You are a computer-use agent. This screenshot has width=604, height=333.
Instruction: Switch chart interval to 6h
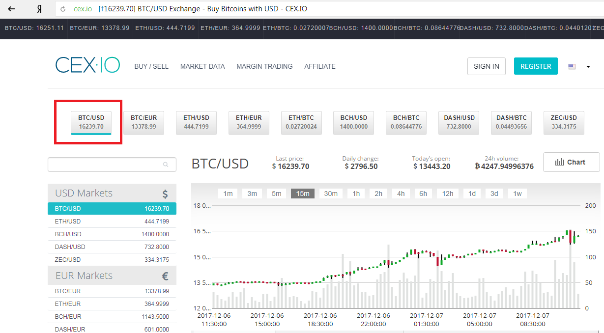pyautogui.click(x=423, y=194)
